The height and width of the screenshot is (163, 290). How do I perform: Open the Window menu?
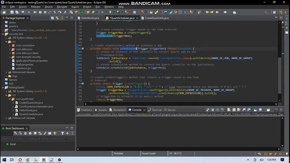pos(109,7)
